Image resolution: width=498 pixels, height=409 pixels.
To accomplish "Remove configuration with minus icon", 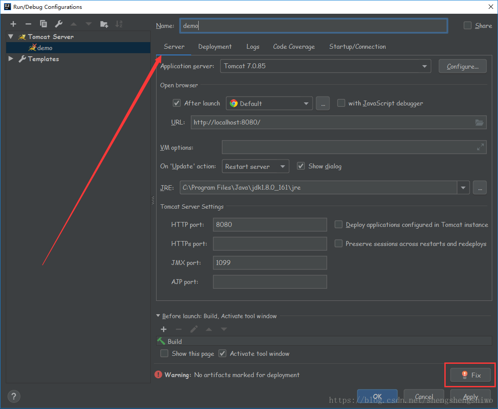I will 28,24.
